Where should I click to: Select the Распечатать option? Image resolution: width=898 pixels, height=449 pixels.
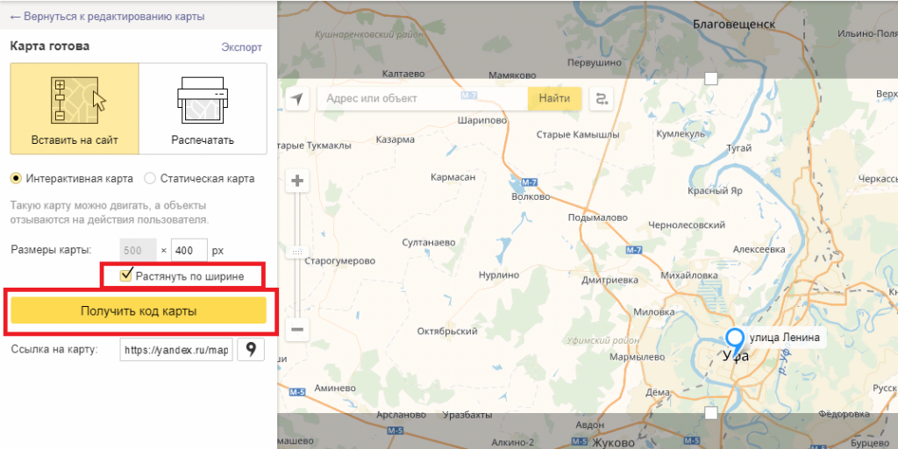coord(203,108)
